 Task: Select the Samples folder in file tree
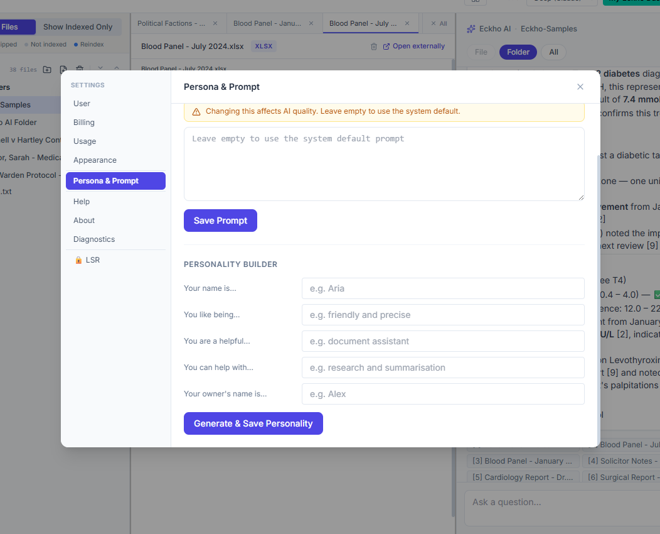point(30,105)
